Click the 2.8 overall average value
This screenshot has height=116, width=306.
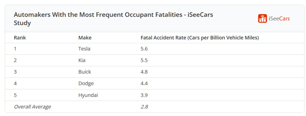pyautogui.click(x=144, y=107)
